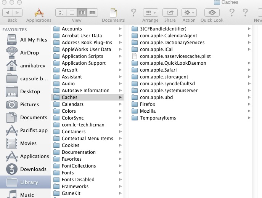Image resolution: width=262 pixels, height=198 pixels.
Task: Click the Share toolbar button
Action: (x=170, y=13)
